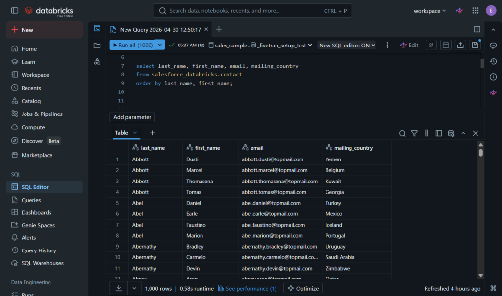Viewport: 502px width, 296px height.
Task: Click the schedule calendar icon
Action: point(446,45)
